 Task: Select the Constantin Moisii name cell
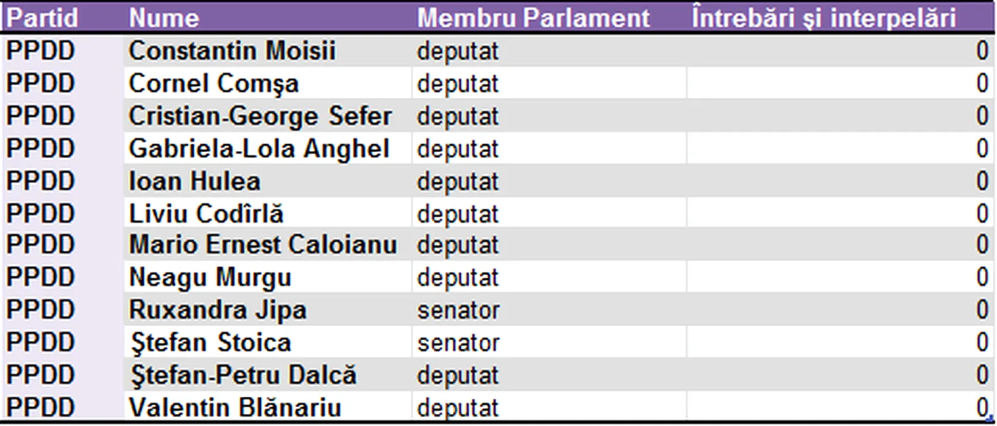pos(232,51)
